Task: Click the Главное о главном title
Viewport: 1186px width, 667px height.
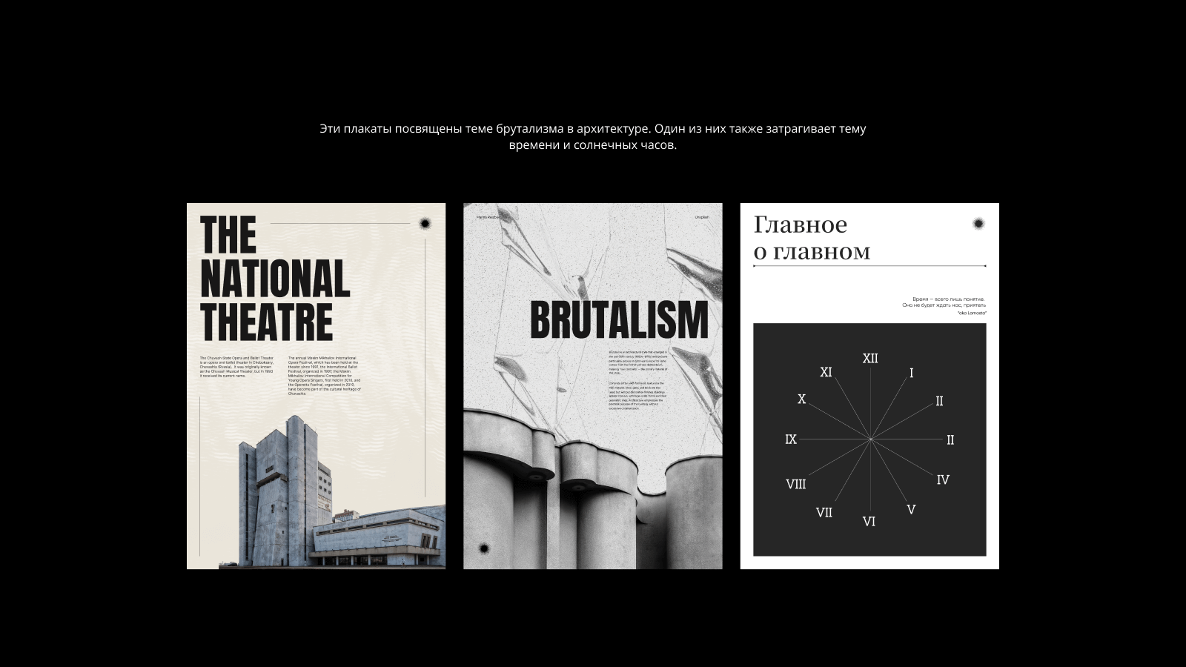Action: 812,238
